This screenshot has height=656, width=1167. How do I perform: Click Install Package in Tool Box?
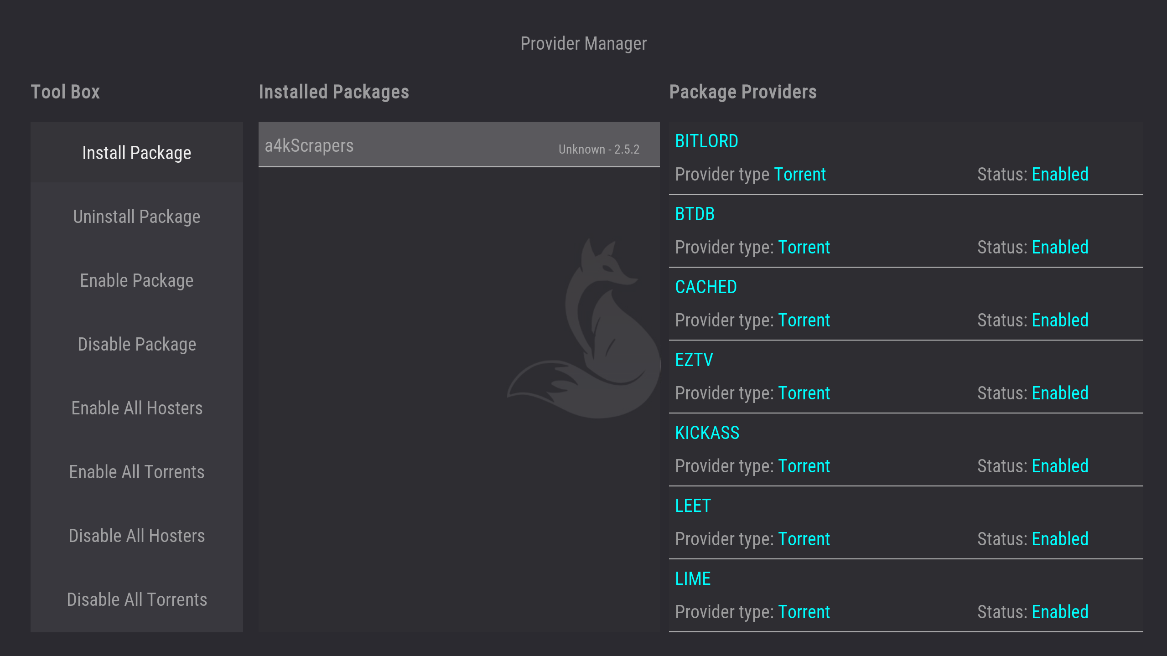point(136,153)
